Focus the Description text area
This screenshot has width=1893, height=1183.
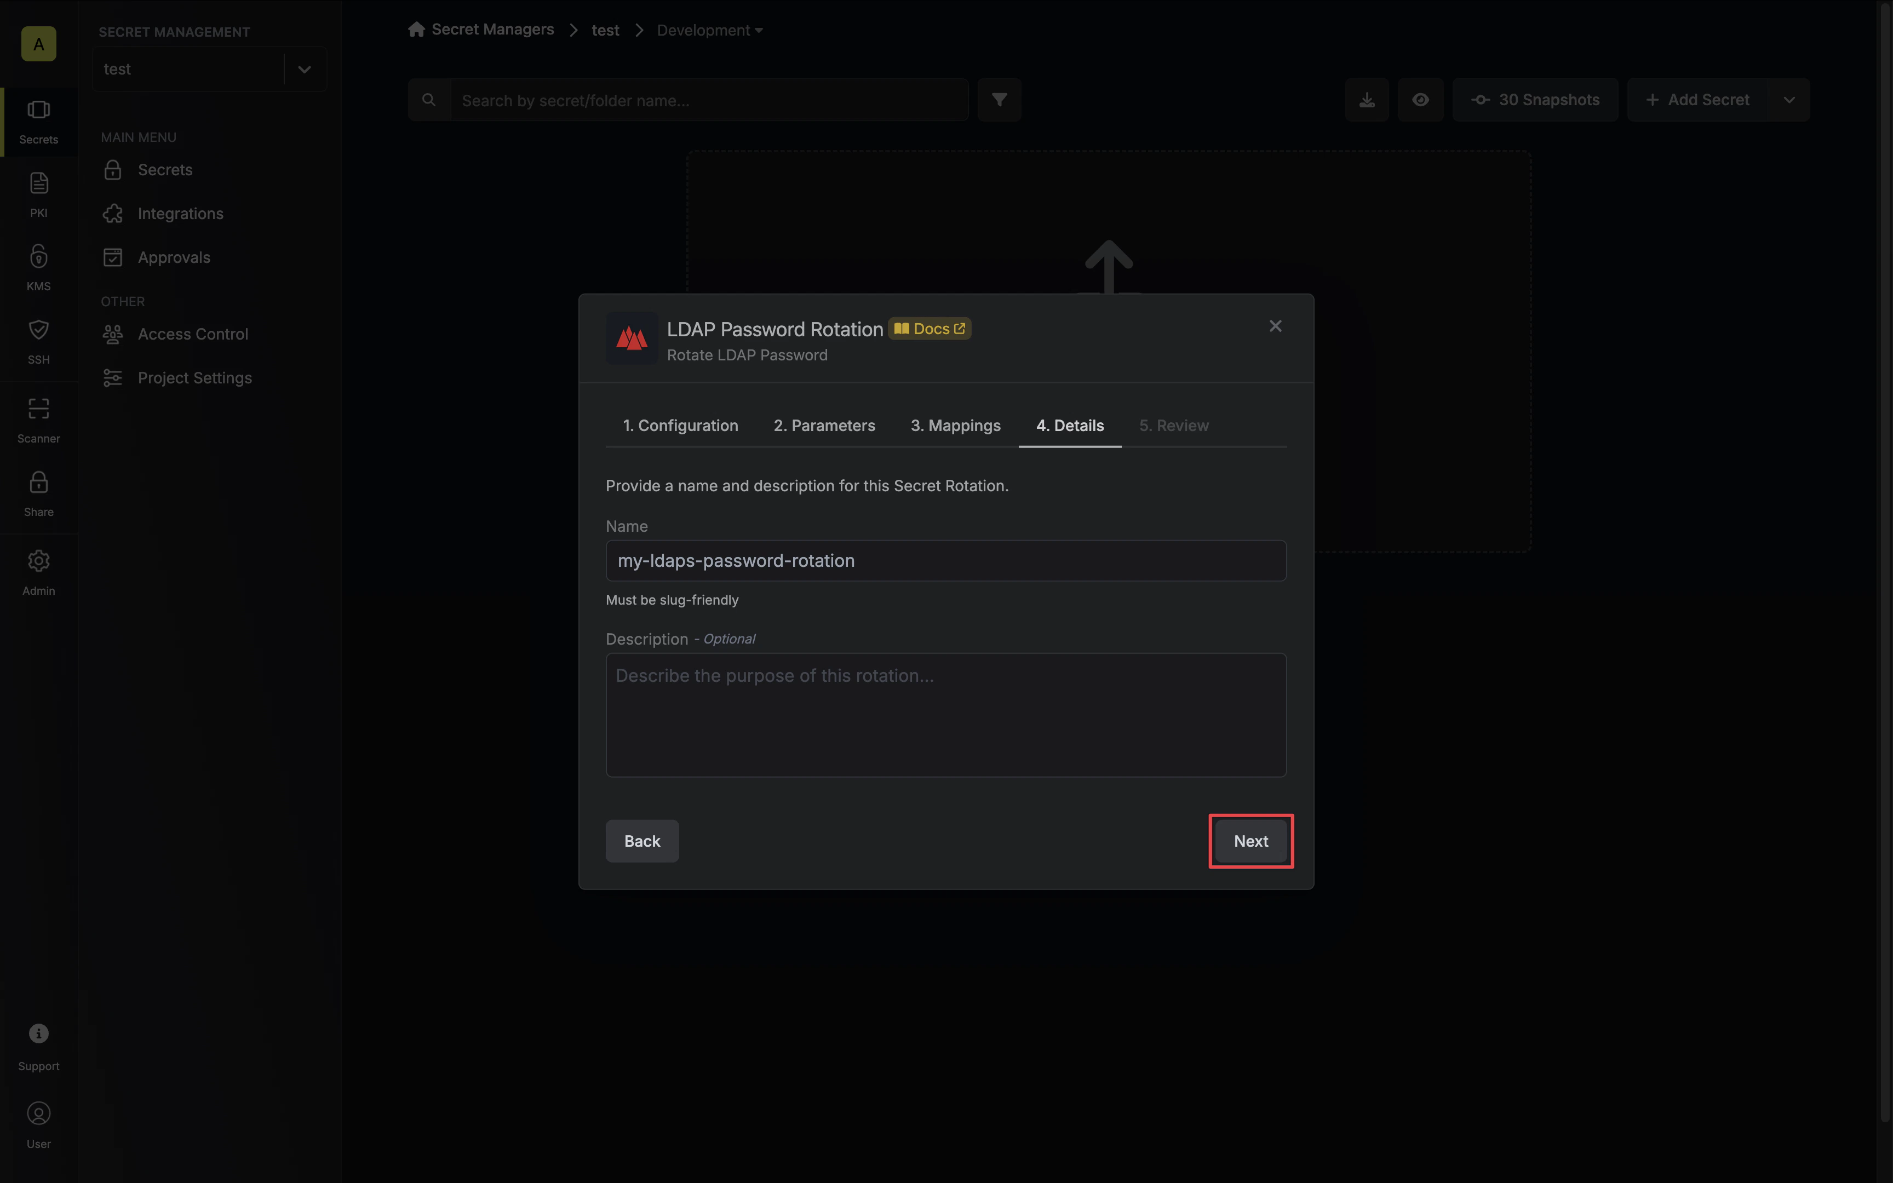coord(946,715)
